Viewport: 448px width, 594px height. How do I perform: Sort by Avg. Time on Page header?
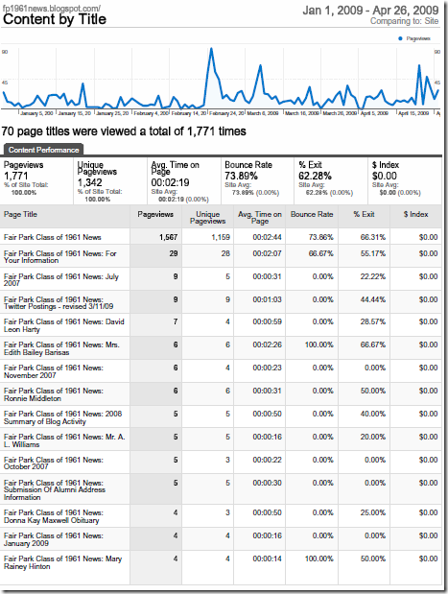(260, 218)
